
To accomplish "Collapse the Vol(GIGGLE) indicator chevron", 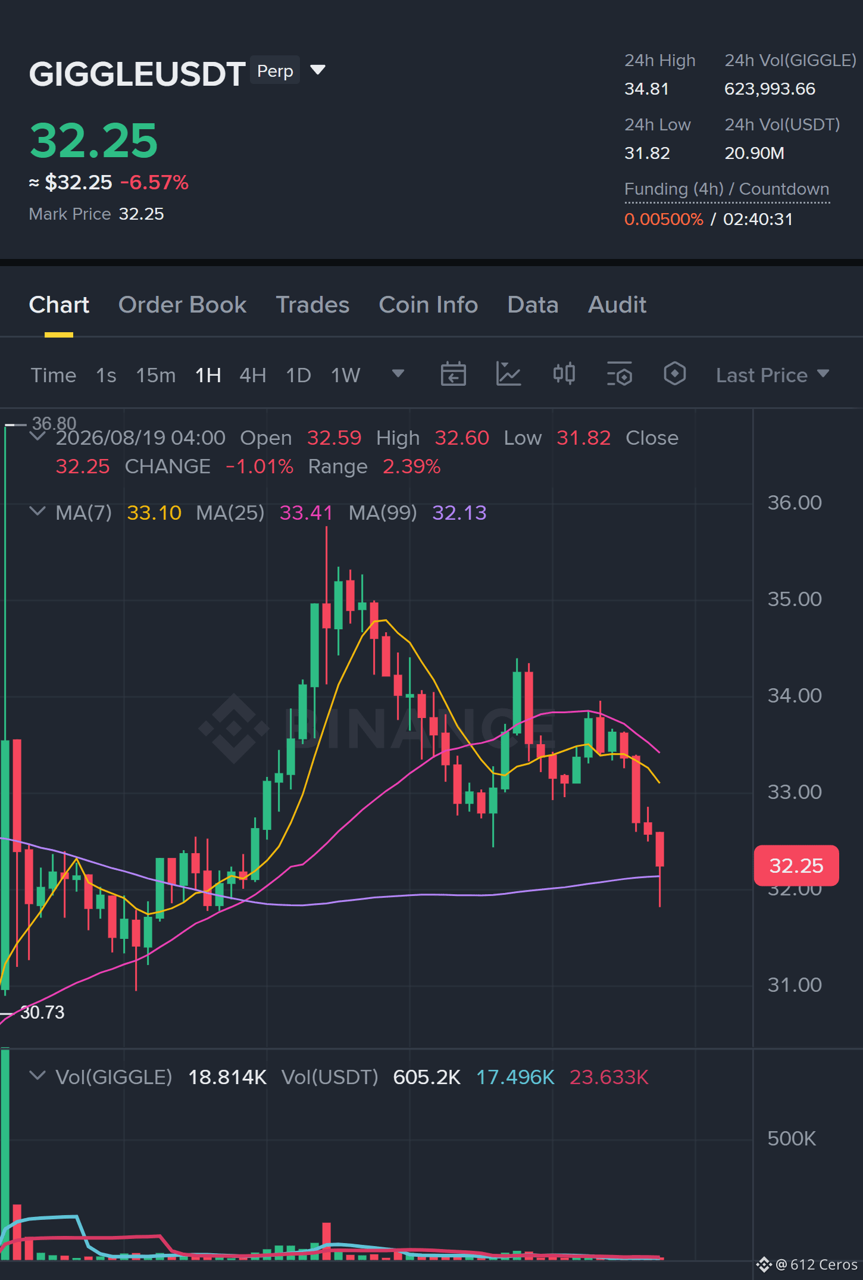I will coord(37,1076).
